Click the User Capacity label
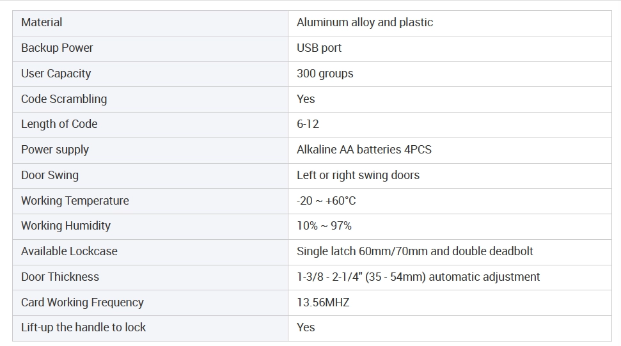 coord(56,74)
